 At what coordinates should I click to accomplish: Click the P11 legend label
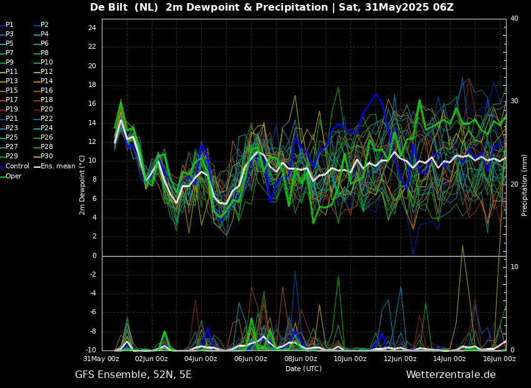9,71
